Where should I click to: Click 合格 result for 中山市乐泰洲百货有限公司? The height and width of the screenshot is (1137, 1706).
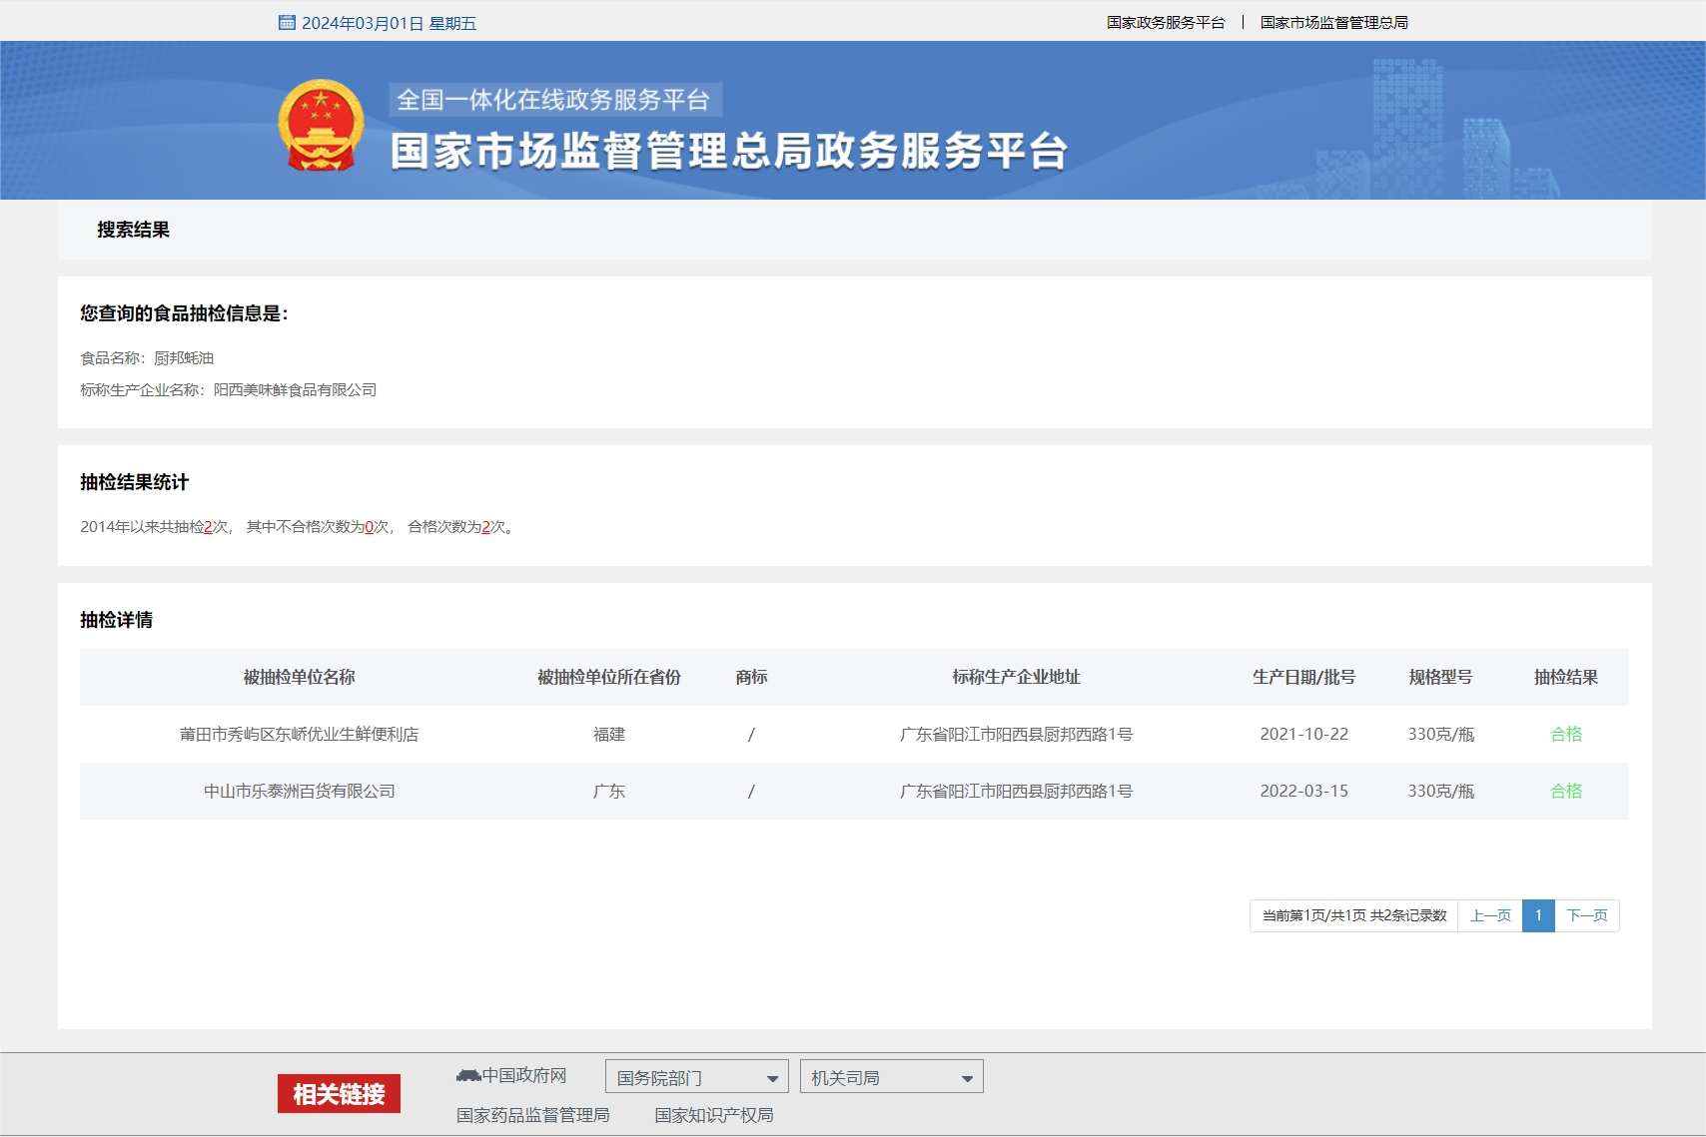pyautogui.click(x=1564, y=792)
